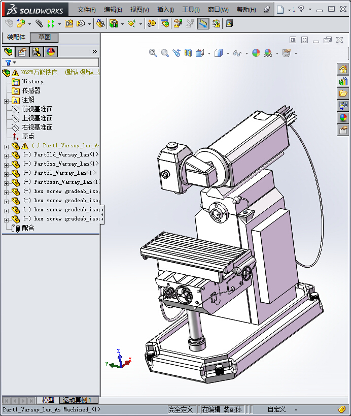Open the Move Component dropdown arrow
The image size is (351, 416).
pos(89,24)
